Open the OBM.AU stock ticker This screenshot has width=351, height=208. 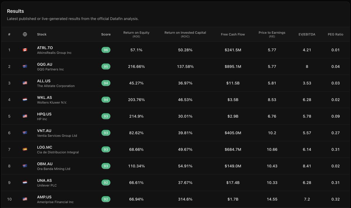45,164
